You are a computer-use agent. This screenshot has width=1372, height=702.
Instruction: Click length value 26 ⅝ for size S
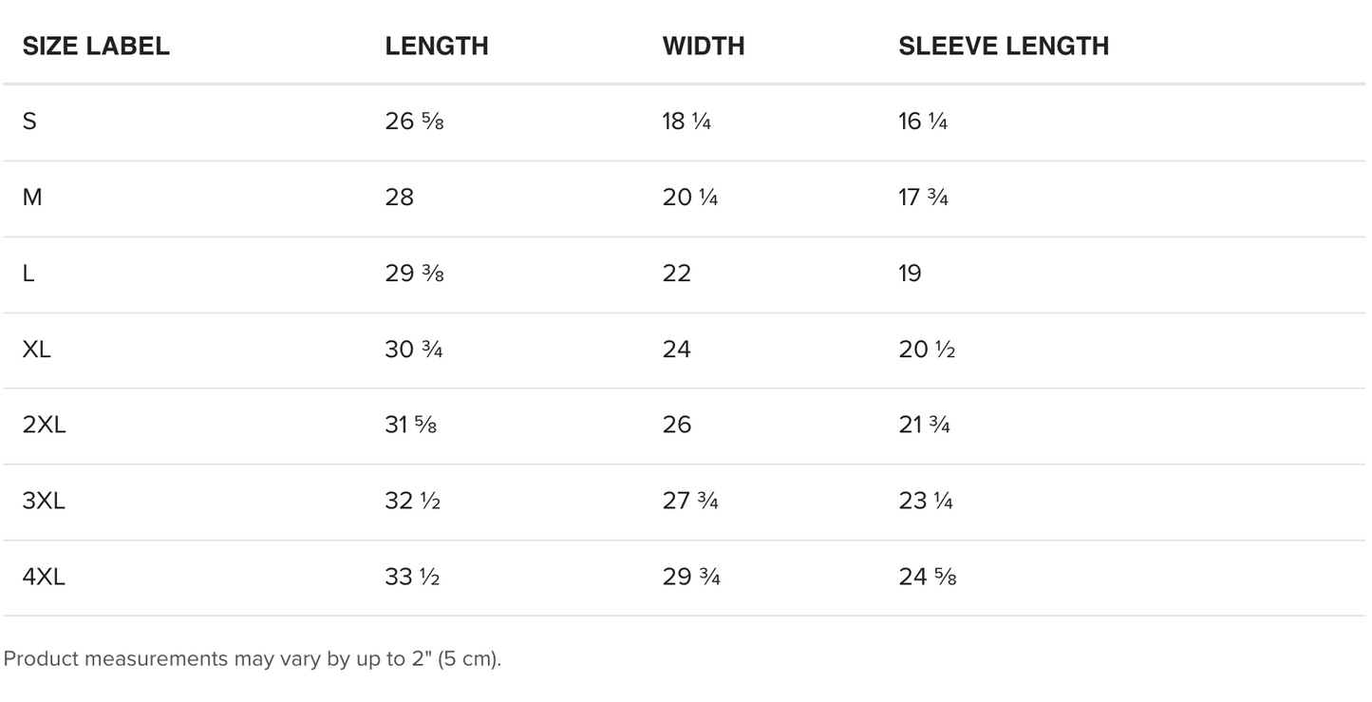414,122
